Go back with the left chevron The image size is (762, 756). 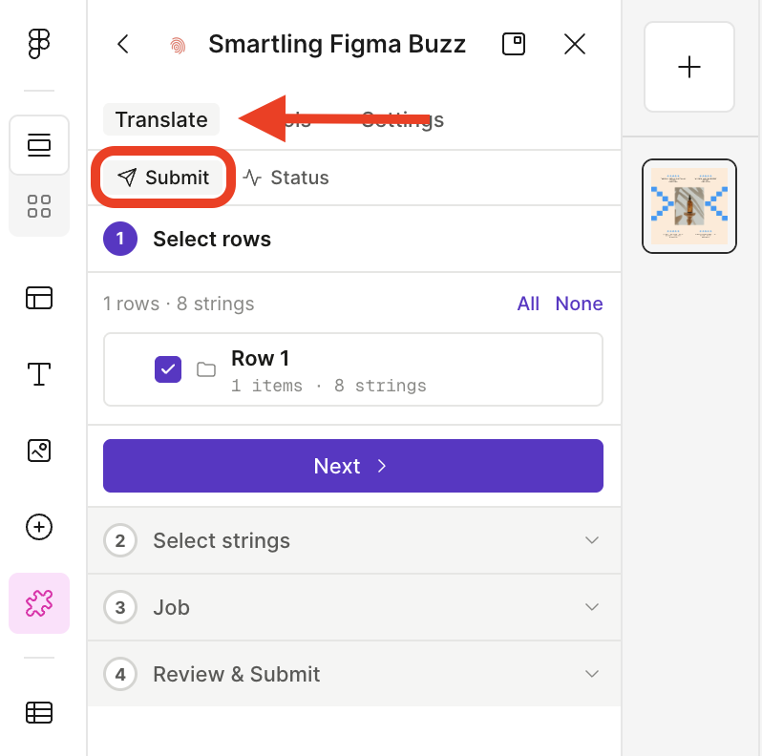click(x=123, y=44)
